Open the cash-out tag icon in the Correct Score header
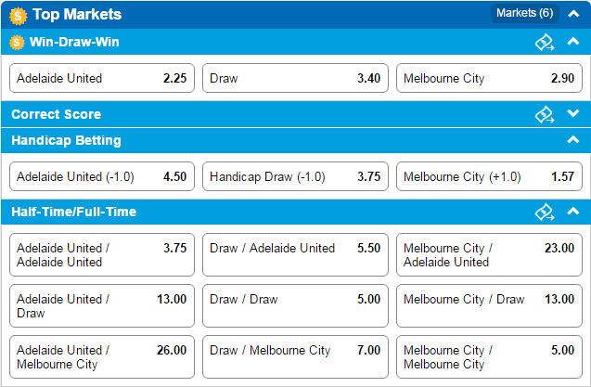This screenshot has width=591, height=387. (545, 114)
